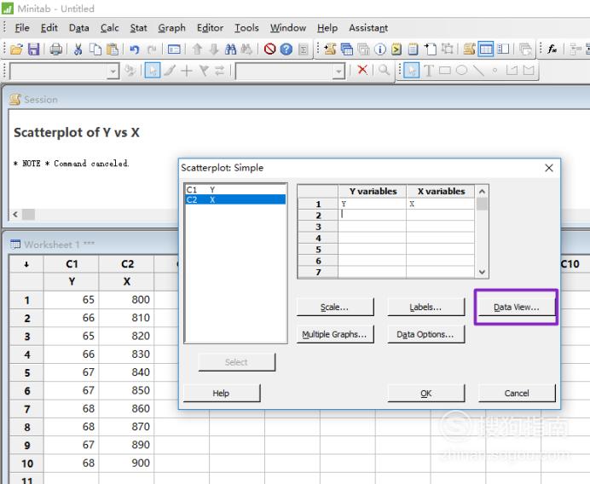Click the red Cancel circle icon

pyautogui.click(x=269, y=49)
